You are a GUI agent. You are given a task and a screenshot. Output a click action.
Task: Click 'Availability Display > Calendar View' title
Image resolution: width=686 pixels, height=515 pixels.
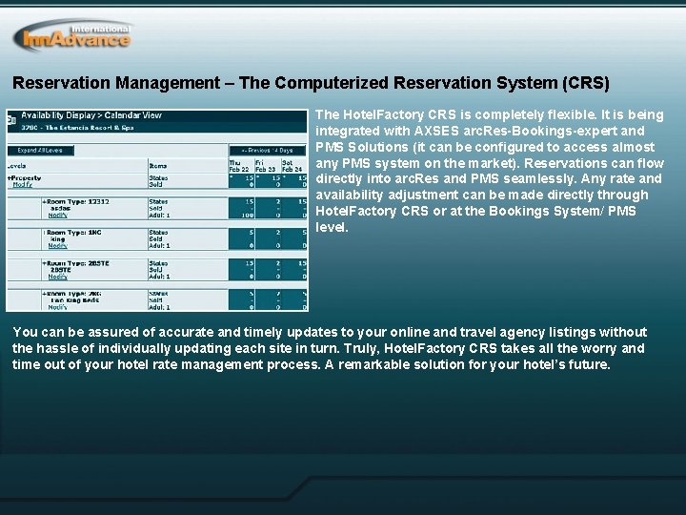coord(91,115)
